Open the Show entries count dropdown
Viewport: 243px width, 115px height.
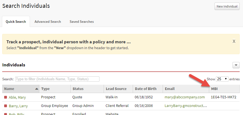coord(222,79)
